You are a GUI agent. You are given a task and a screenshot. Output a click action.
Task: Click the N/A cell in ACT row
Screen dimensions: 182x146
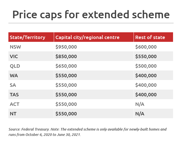tap(140, 104)
